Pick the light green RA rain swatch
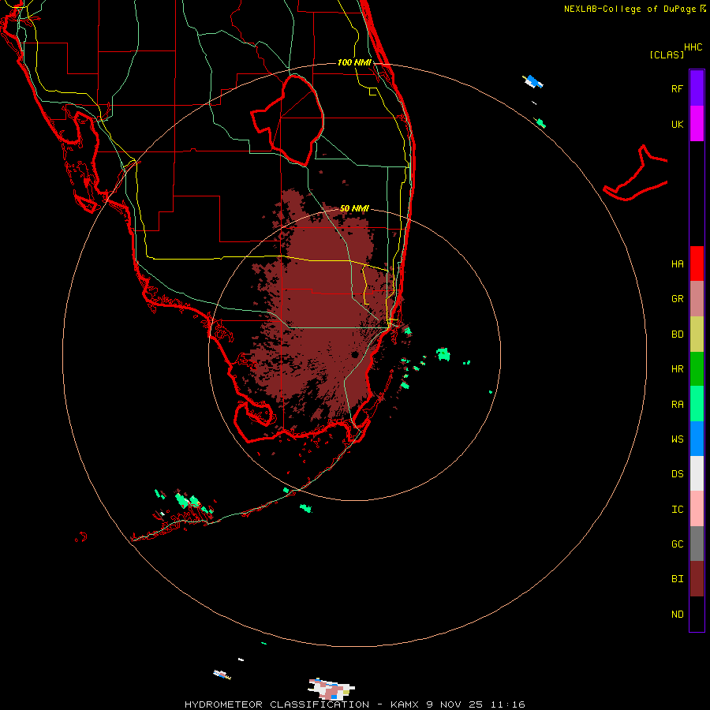This screenshot has height=710, width=710. pos(697,404)
